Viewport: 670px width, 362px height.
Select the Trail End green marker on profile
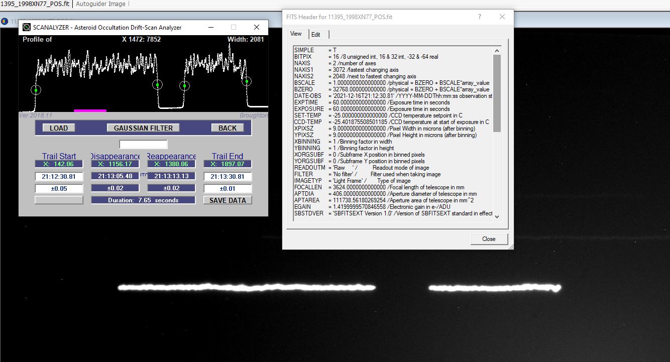(x=246, y=80)
